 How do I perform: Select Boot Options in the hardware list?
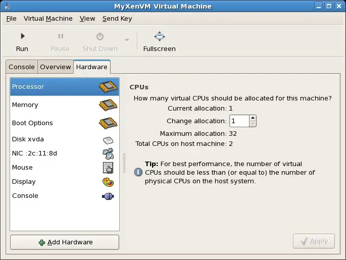point(32,123)
